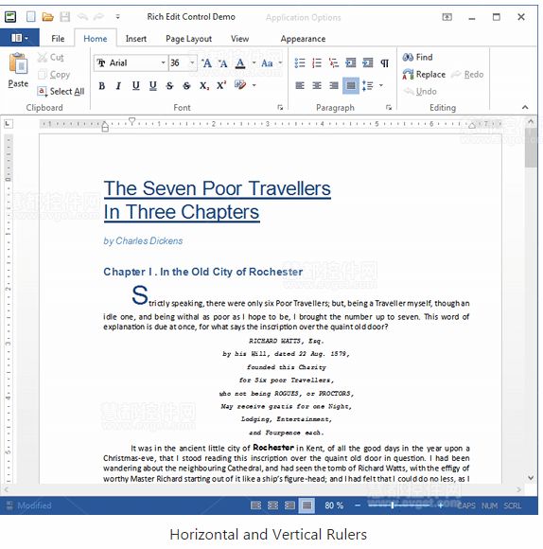Click the 80 % zoom level
This screenshot has height=549, width=543.
(x=334, y=505)
